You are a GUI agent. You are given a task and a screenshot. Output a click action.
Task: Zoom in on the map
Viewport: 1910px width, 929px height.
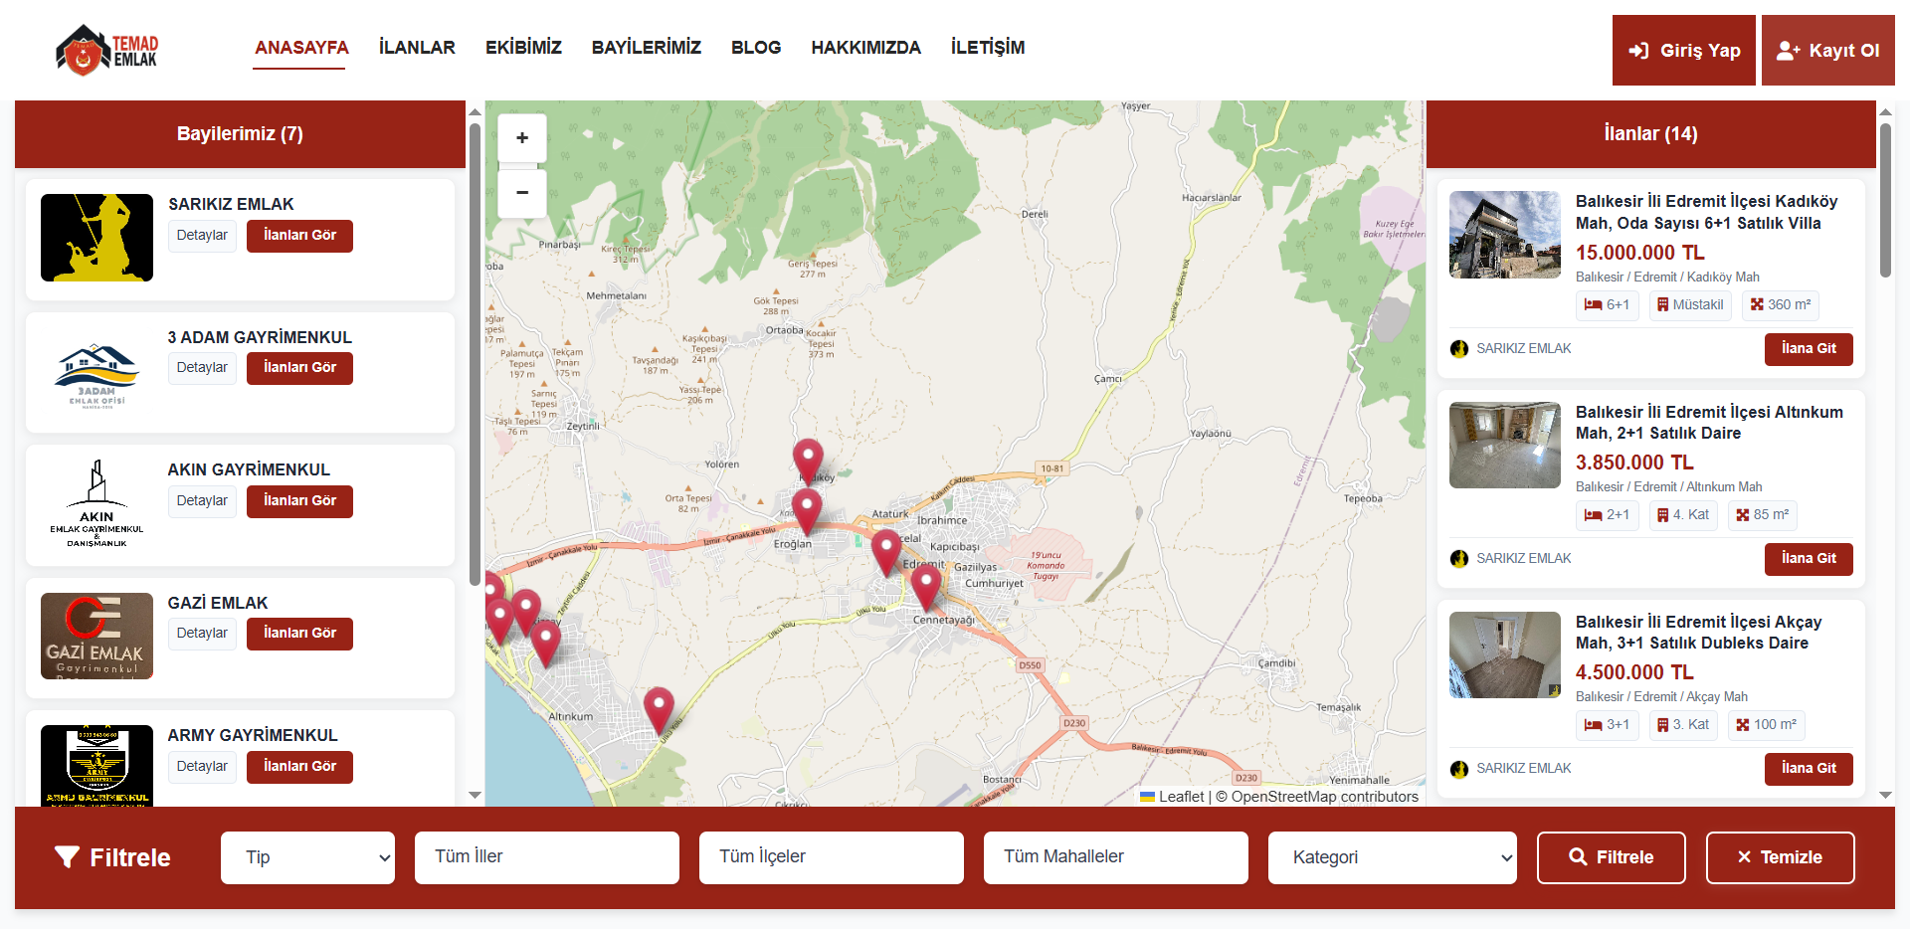(521, 138)
